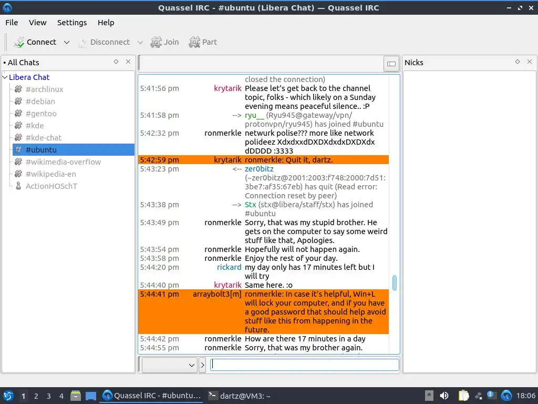Open the #wikipedia-en channel
This screenshot has height=404, width=538.
tap(51, 174)
